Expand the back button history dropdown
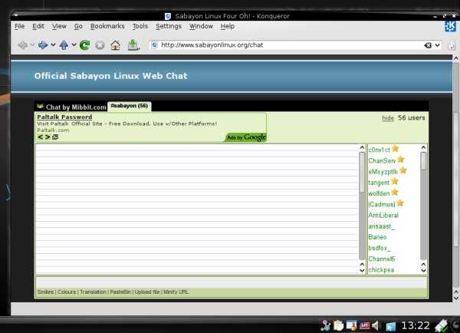The width and height of the screenshot is (460, 333). coord(32,45)
